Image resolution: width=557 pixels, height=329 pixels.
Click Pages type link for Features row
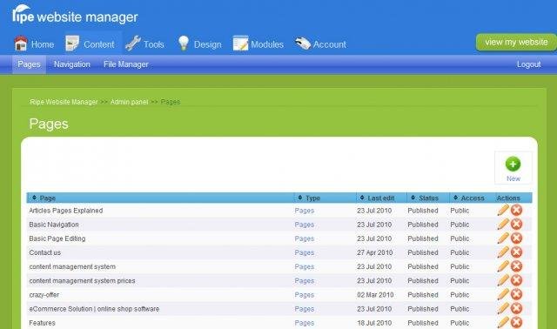(x=305, y=323)
